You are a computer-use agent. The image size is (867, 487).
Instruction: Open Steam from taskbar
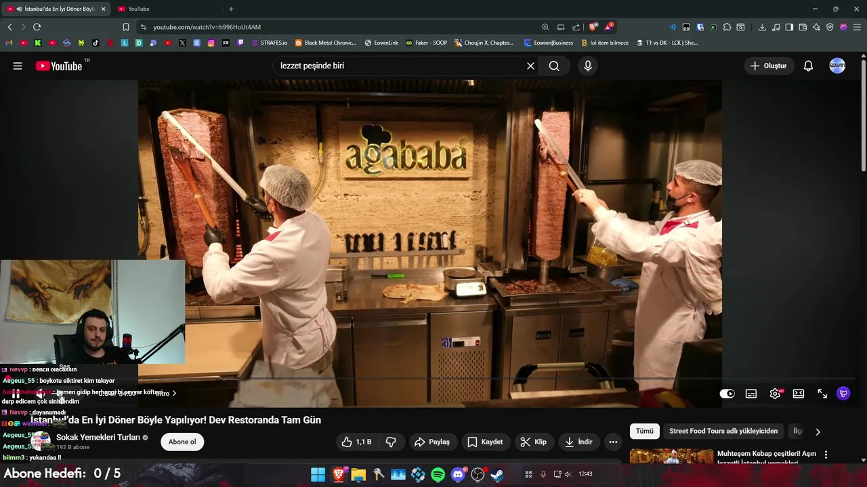[x=497, y=475]
